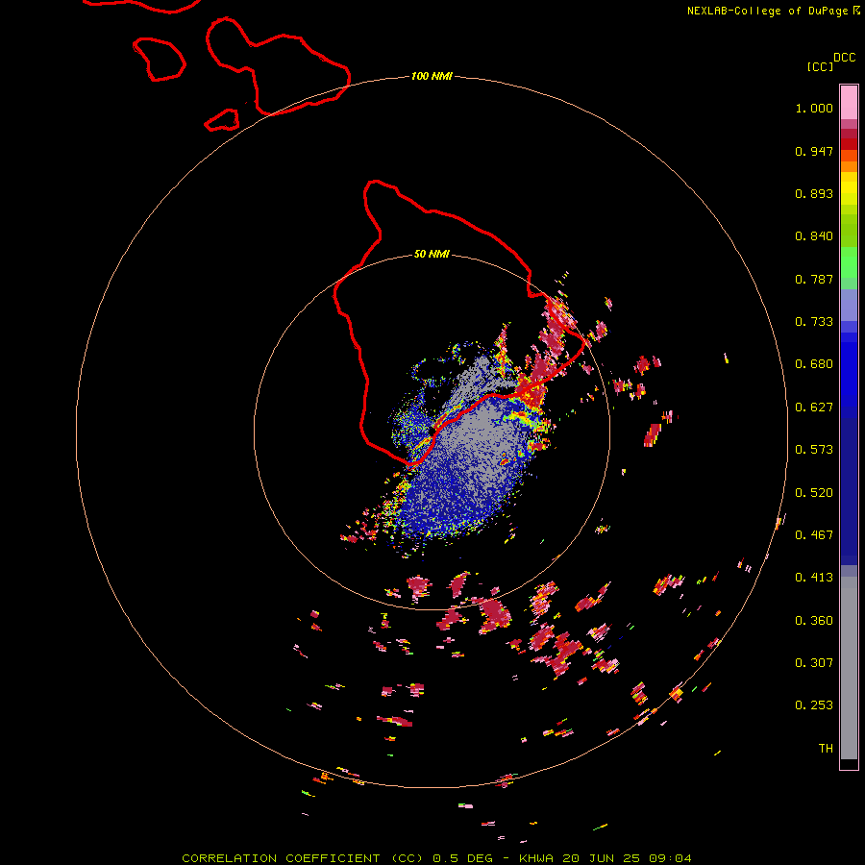Click the 0.253 scale value
865x865 pixels.
coord(814,705)
